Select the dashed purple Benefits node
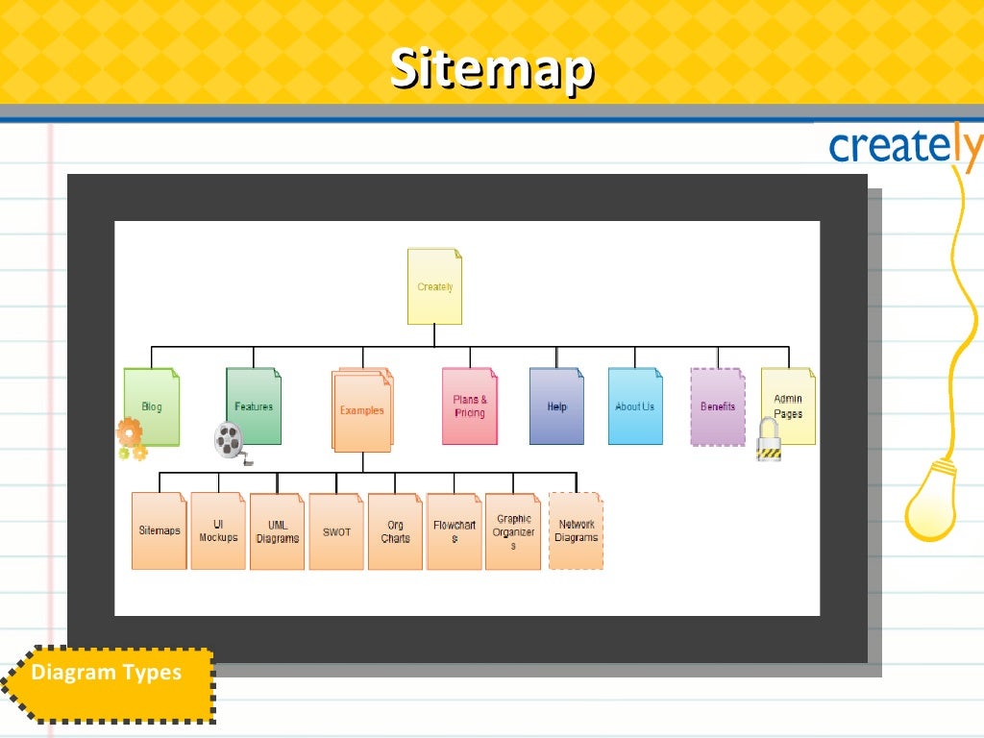The width and height of the screenshot is (984, 738). tap(717, 406)
